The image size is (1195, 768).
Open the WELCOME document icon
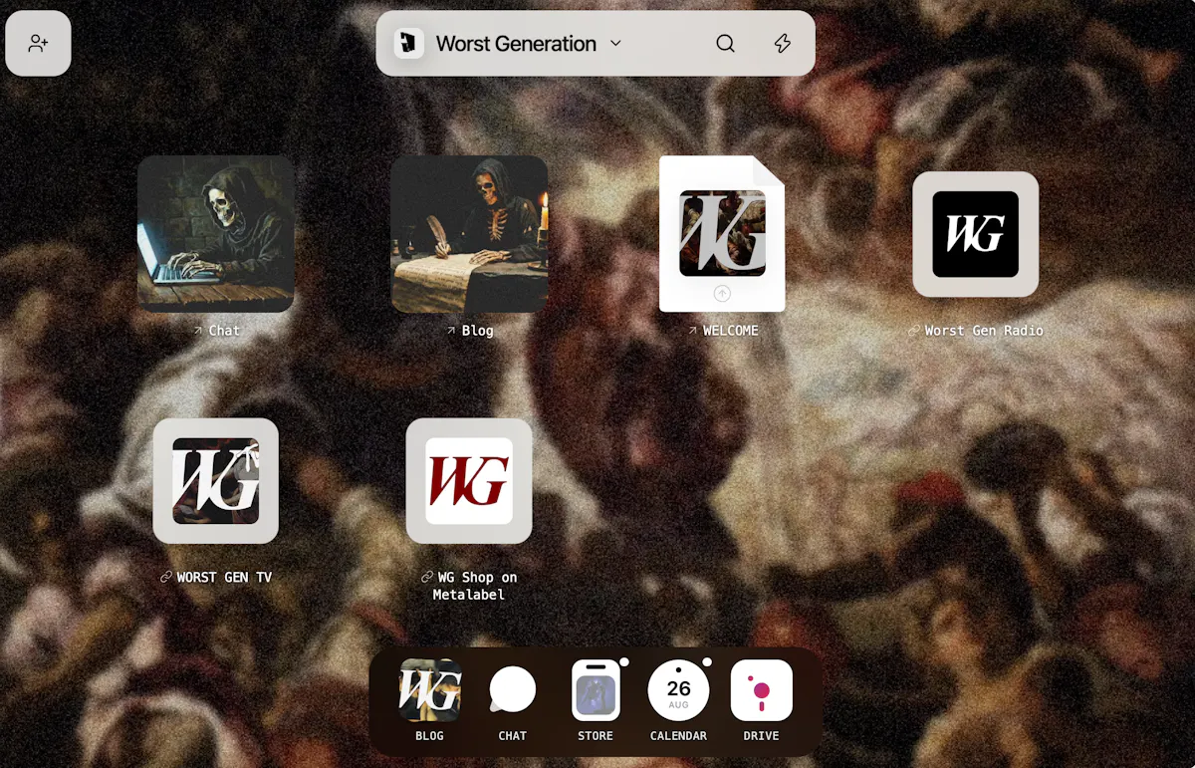pos(722,234)
